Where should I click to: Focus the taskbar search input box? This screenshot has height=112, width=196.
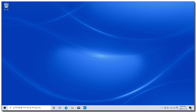pos(29,108)
